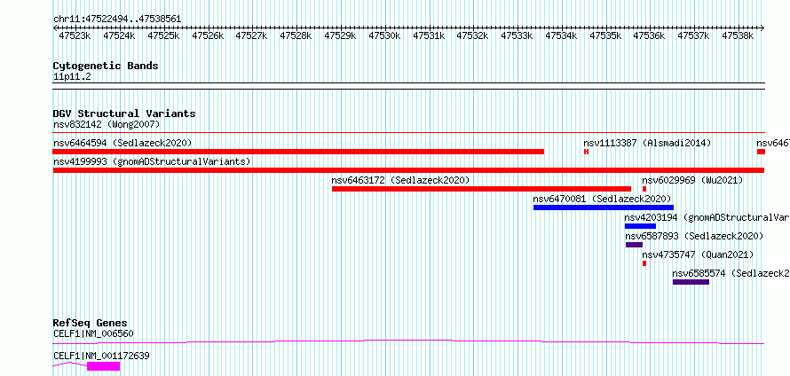This screenshot has width=790, height=376.
Task: Click the 47533k ruler position label
Action: click(517, 35)
